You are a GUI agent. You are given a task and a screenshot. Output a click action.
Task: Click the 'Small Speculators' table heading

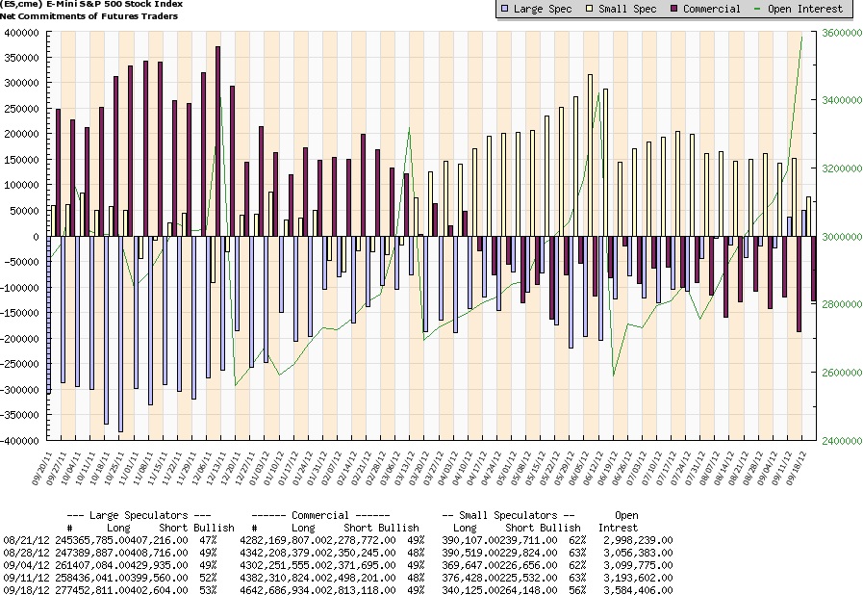508,515
